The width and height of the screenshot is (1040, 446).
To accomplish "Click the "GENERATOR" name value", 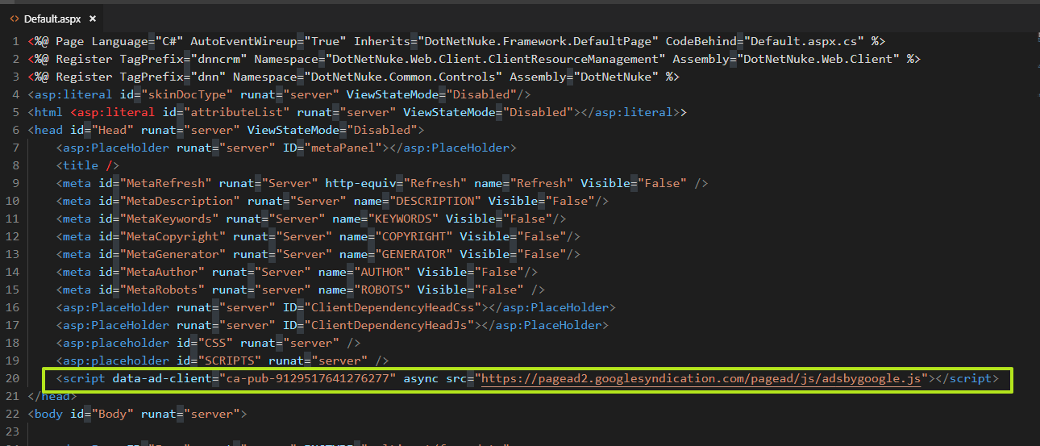I will (414, 254).
